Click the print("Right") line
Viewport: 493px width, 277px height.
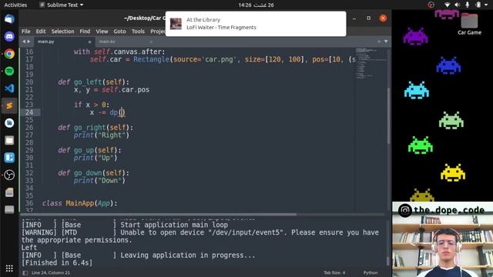101,135
